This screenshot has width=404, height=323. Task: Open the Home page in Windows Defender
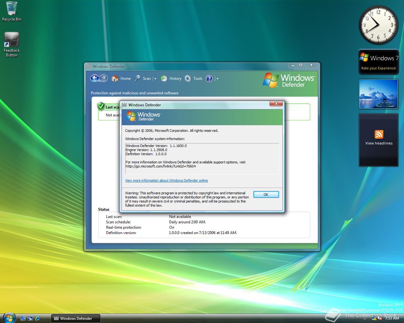(121, 79)
